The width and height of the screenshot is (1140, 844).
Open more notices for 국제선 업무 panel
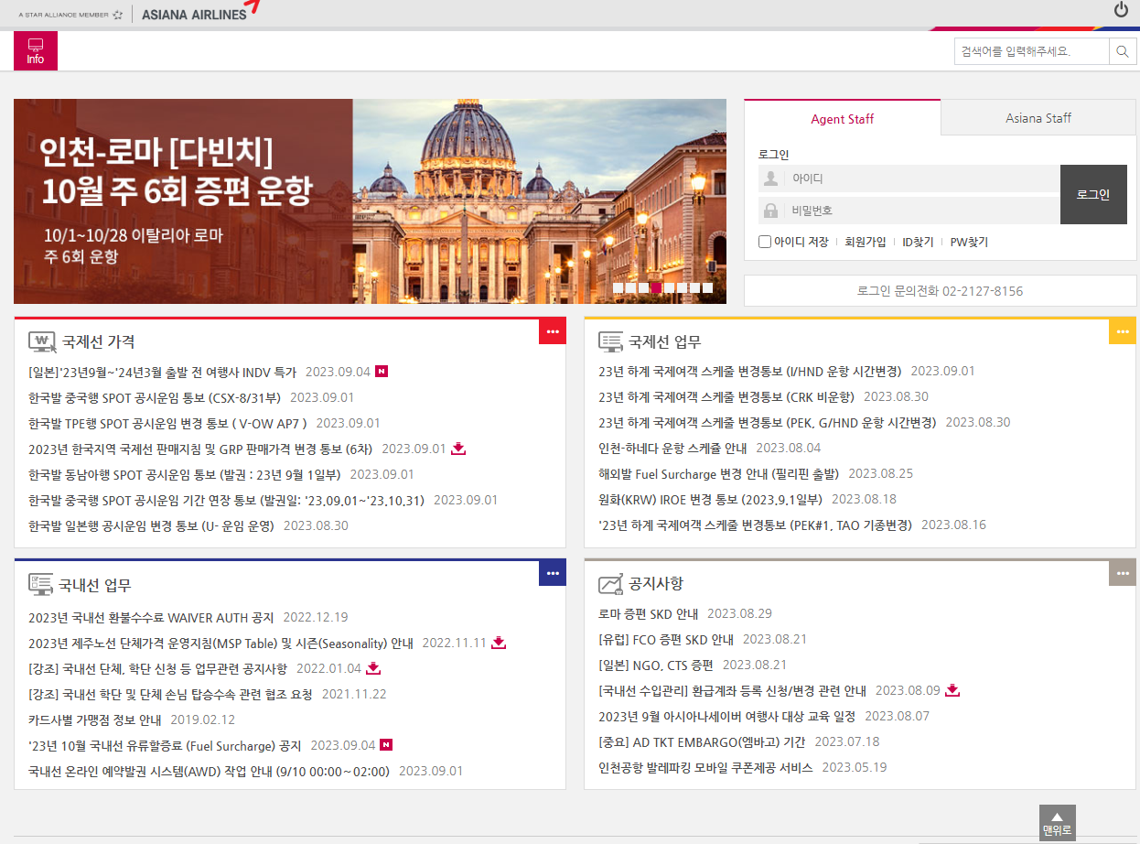[1122, 331]
